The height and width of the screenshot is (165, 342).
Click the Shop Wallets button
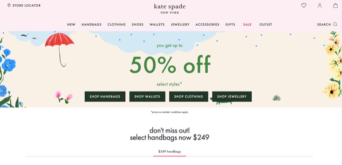pyautogui.click(x=147, y=97)
